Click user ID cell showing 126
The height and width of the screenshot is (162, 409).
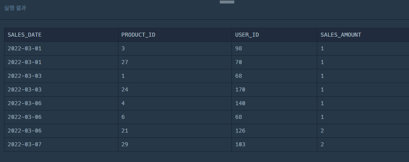point(274,131)
